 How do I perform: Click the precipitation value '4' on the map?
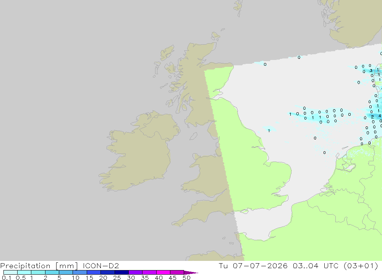pos(380,116)
